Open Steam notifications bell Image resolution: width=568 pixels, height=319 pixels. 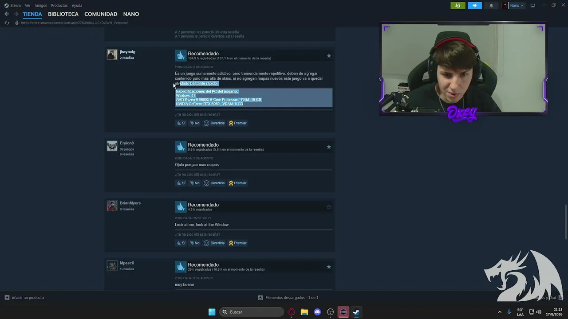coord(491,5)
